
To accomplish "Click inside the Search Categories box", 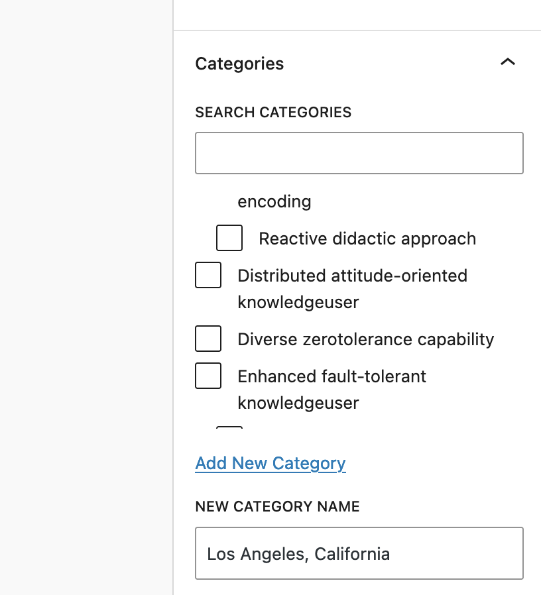I will coord(359,153).
